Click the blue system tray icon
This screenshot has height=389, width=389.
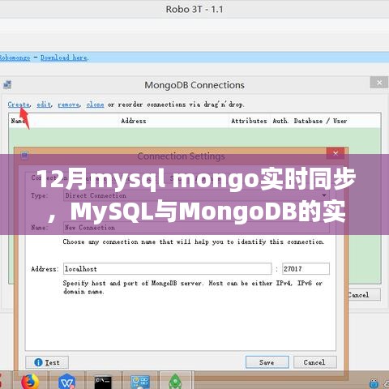pos(374,383)
